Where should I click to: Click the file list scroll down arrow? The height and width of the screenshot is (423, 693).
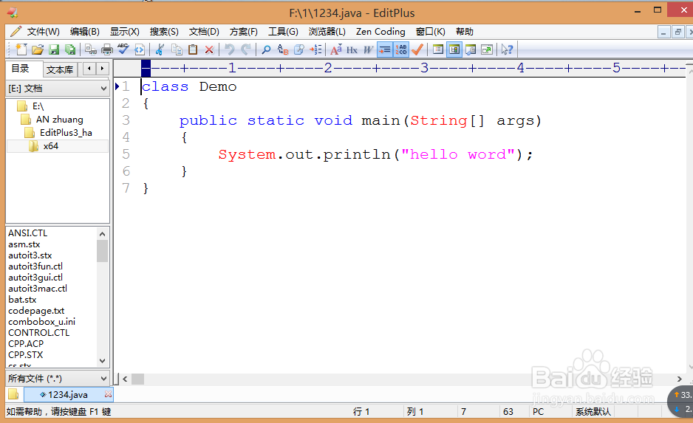point(103,361)
